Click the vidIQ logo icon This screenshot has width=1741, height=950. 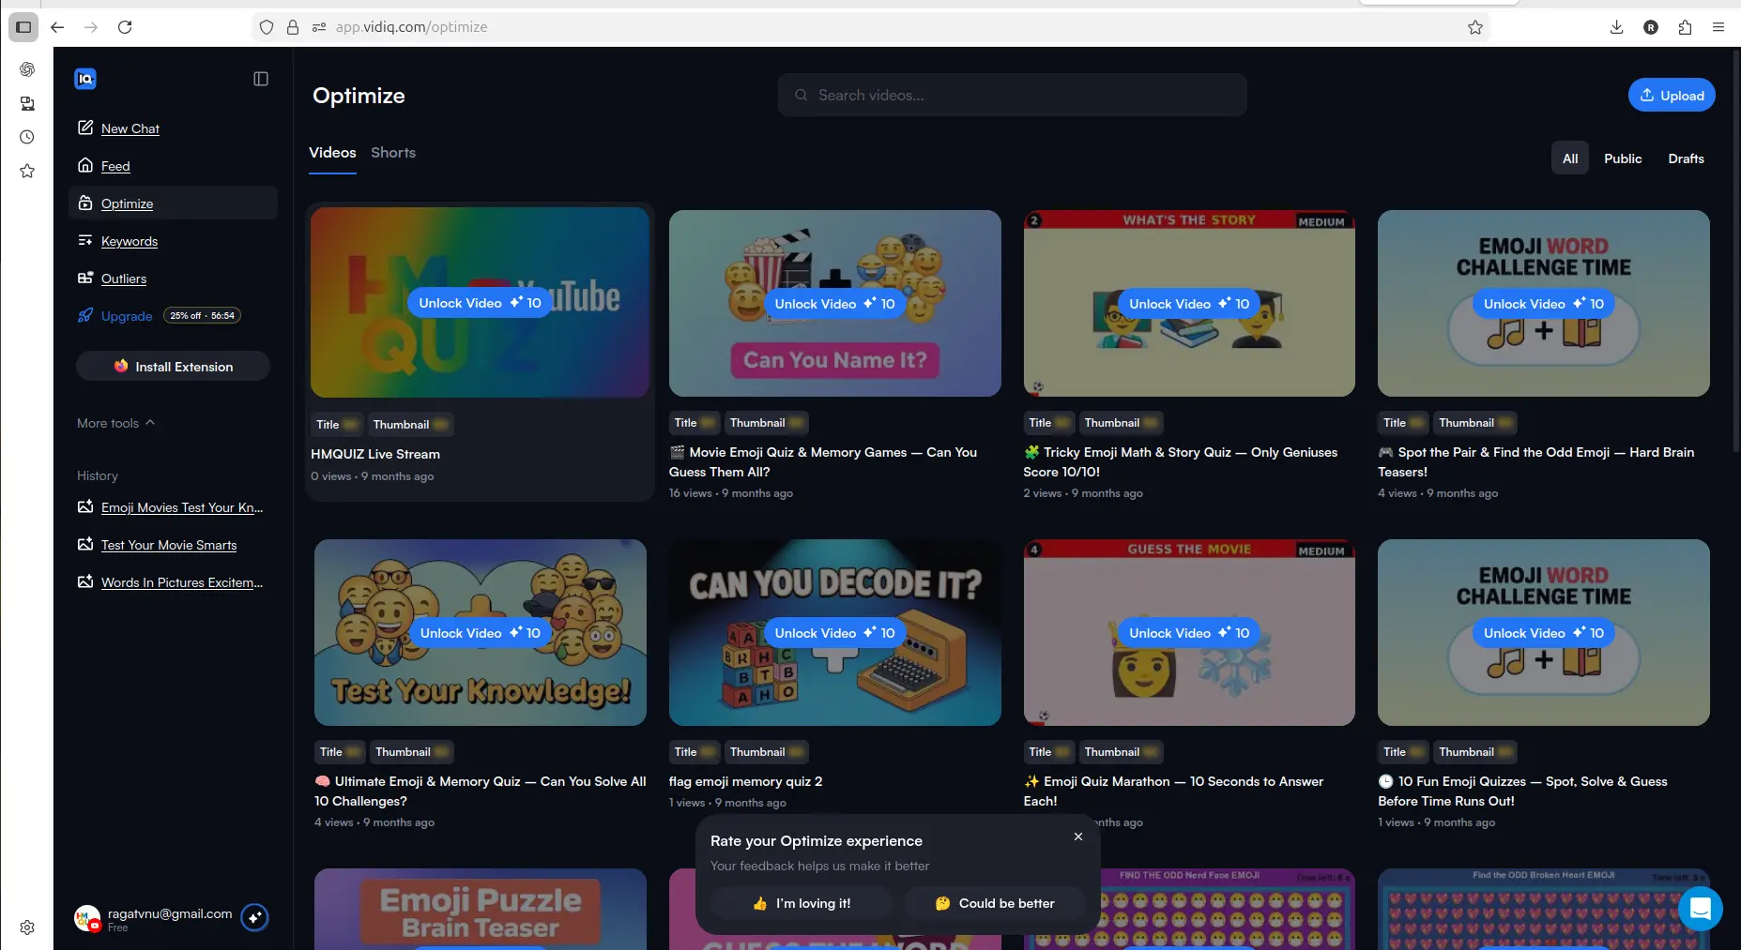click(85, 79)
